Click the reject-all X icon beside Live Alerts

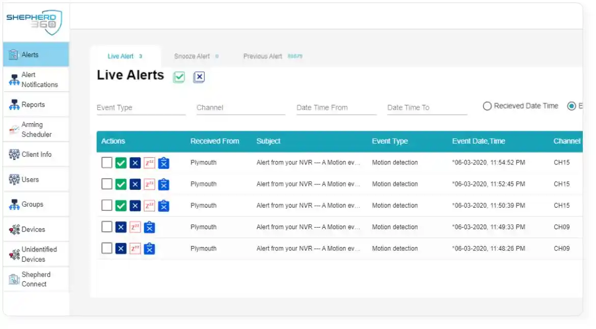click(199, 77)
